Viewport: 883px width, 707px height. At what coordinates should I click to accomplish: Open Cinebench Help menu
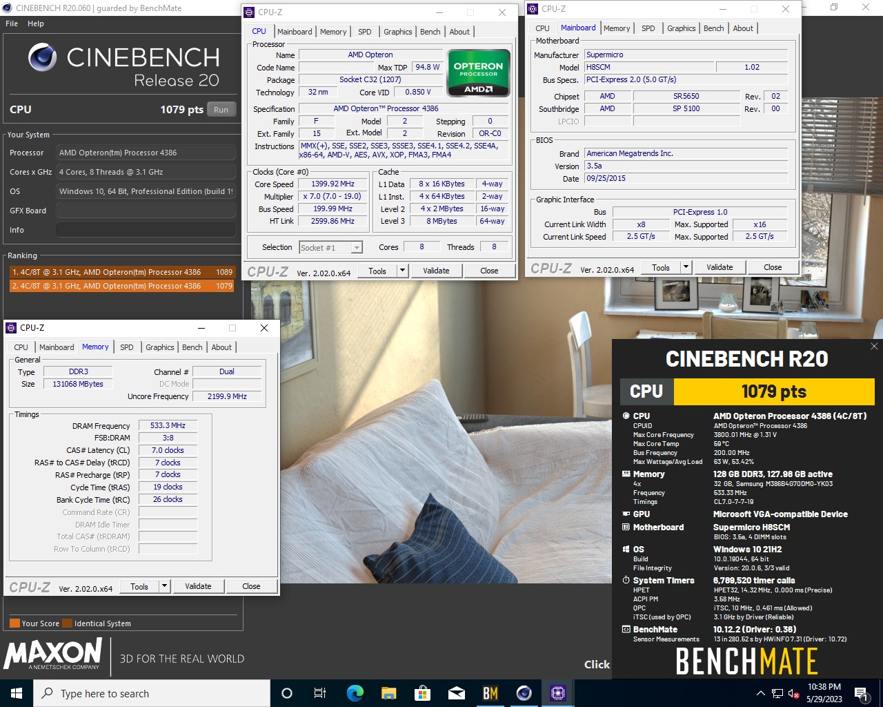[36, 23]
